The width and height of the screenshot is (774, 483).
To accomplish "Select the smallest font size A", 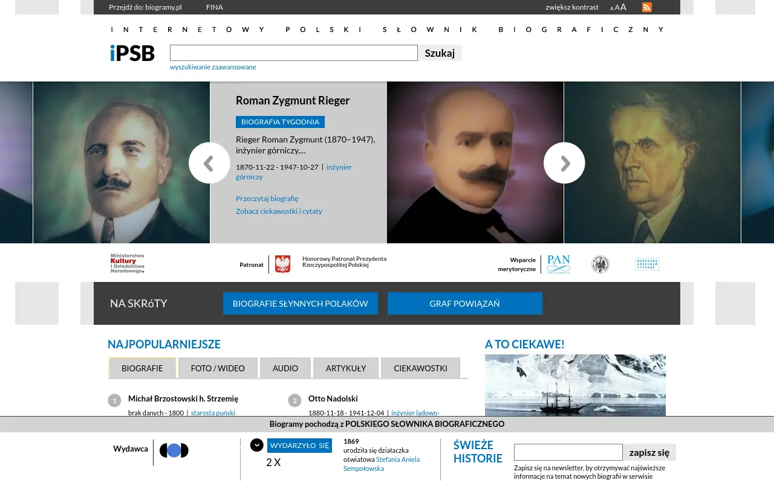I will tap(612, 8).
